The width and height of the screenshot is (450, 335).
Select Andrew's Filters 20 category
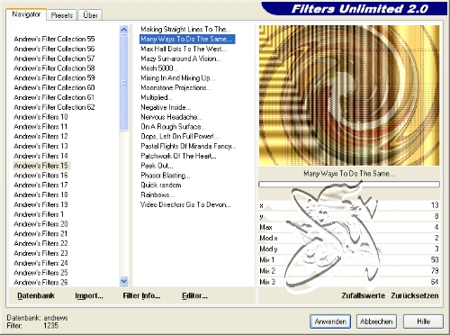(x=40, y=224)
